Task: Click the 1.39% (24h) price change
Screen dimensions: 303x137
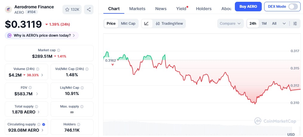Action: (58, 24)
